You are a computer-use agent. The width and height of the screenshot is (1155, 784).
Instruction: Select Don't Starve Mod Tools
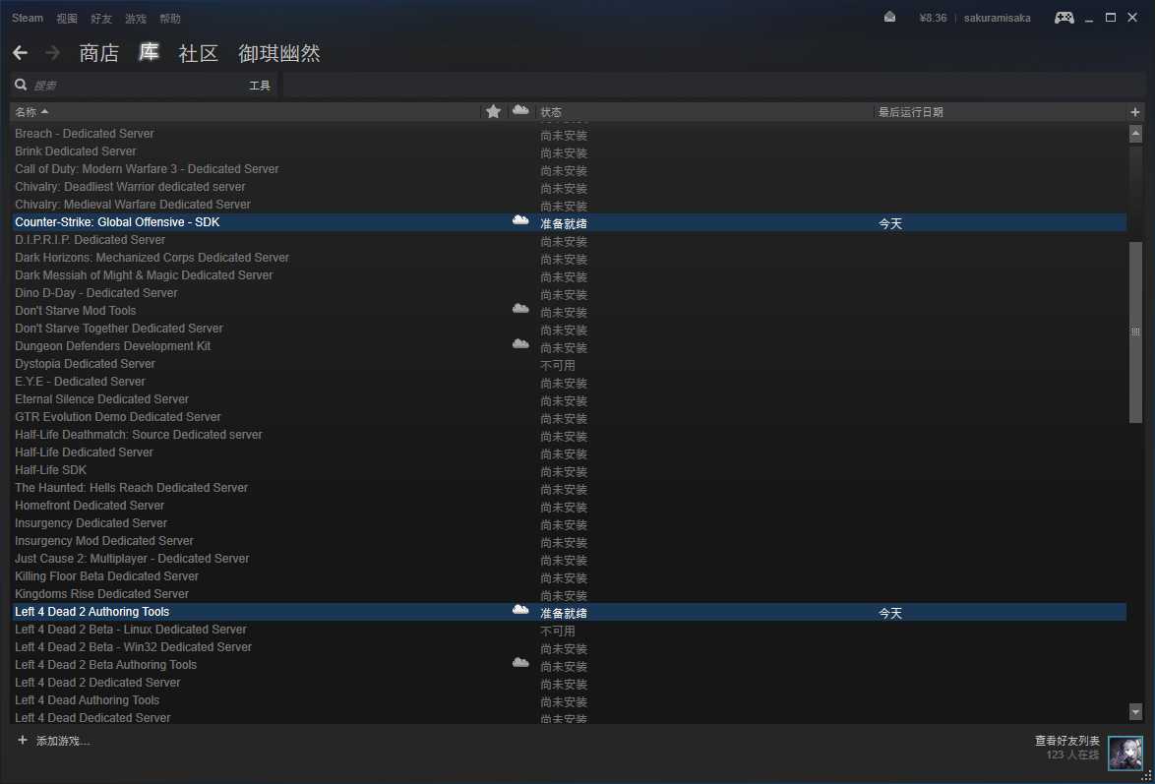[569, 310]
